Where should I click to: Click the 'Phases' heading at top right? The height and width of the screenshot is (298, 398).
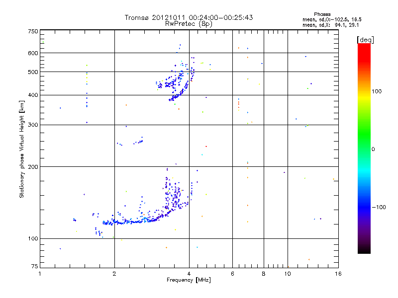point(322,14)
